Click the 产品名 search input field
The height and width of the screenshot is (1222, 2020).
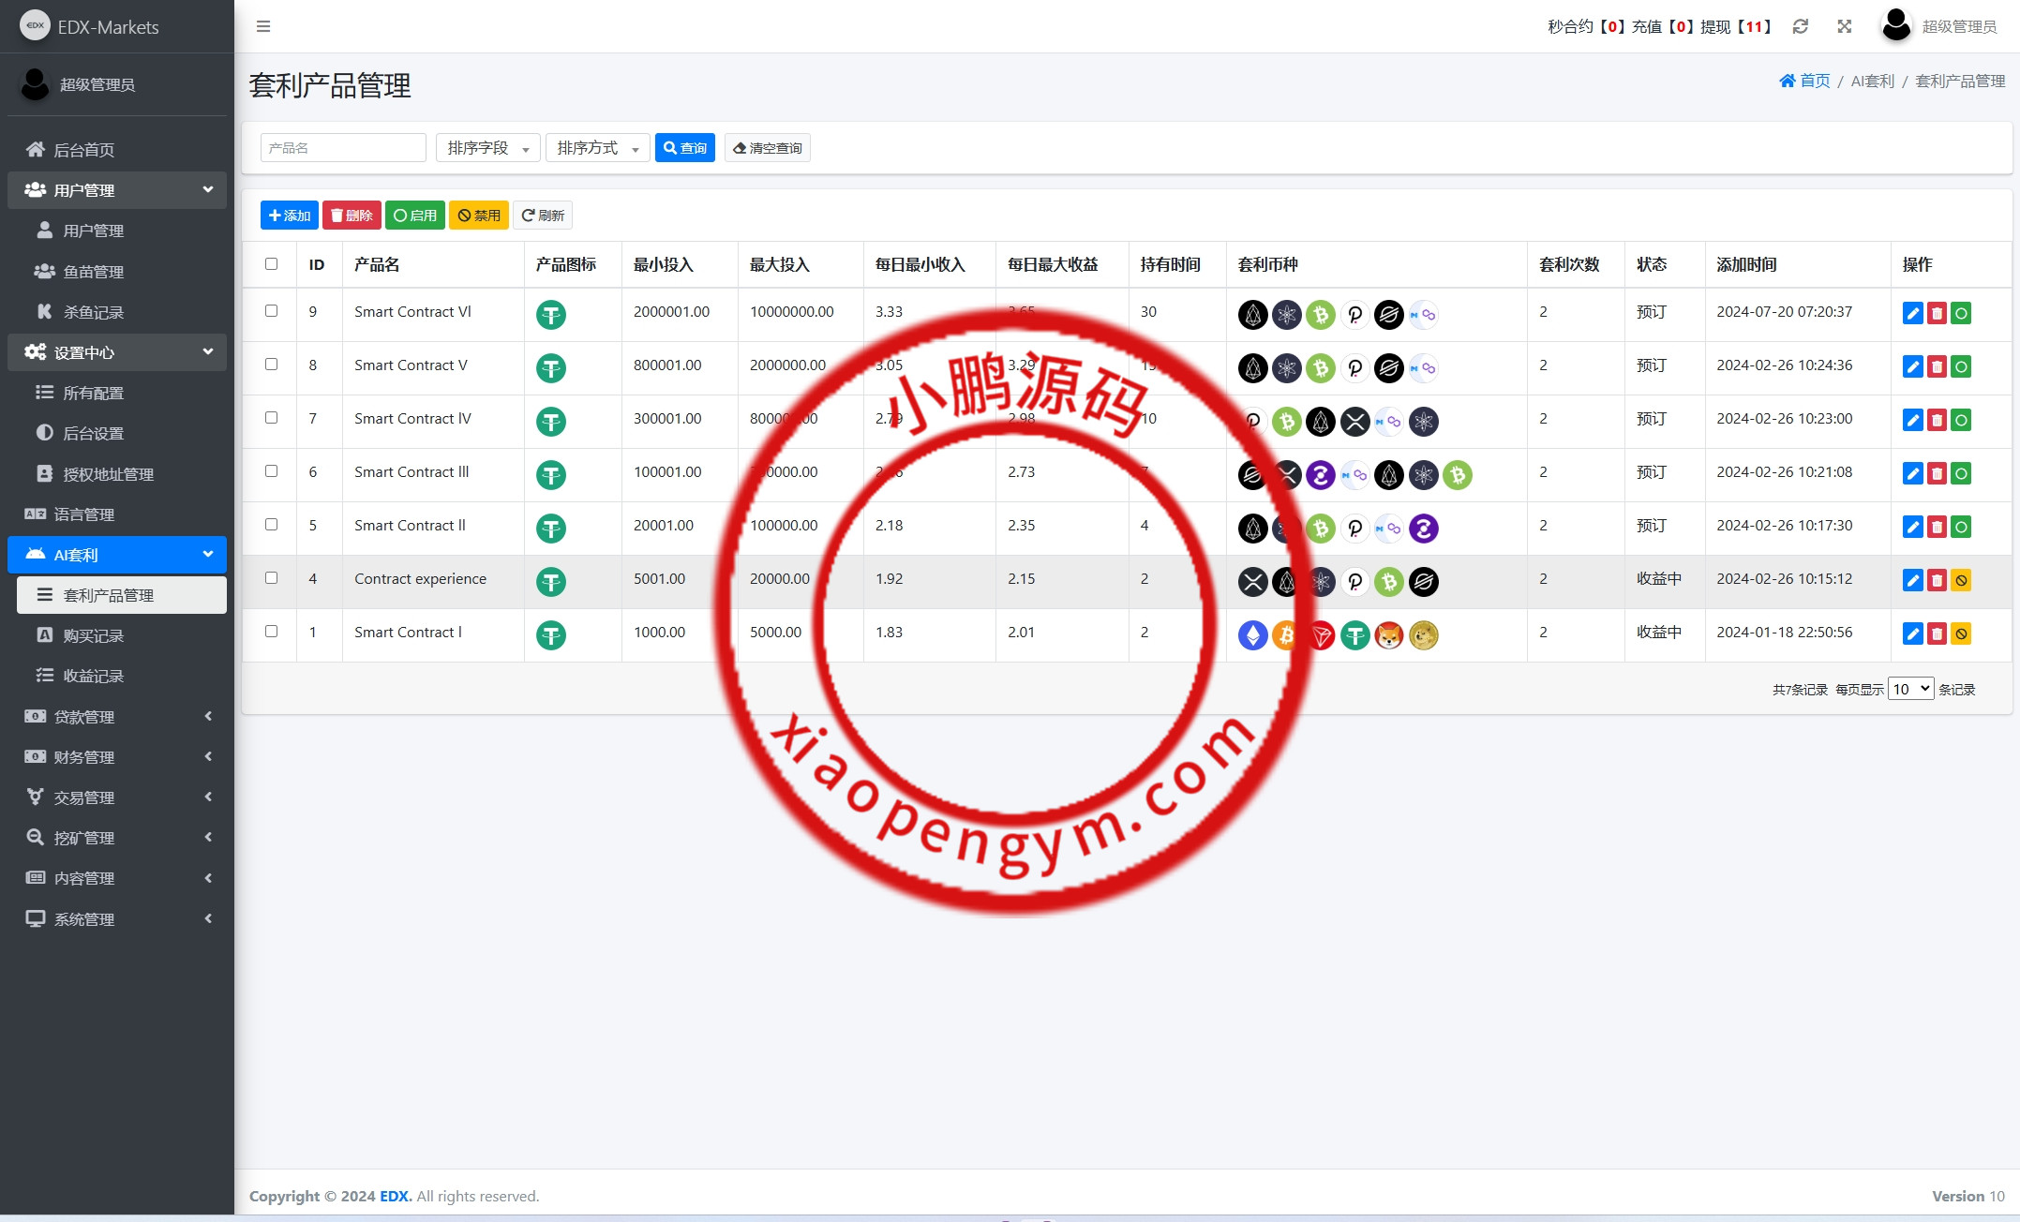[343, 148]
